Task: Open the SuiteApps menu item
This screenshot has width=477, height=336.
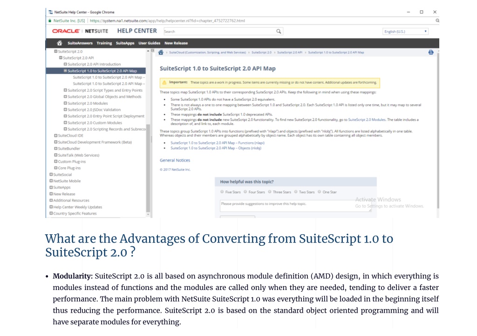Action: pyautogui.click(x=125, y=43)
